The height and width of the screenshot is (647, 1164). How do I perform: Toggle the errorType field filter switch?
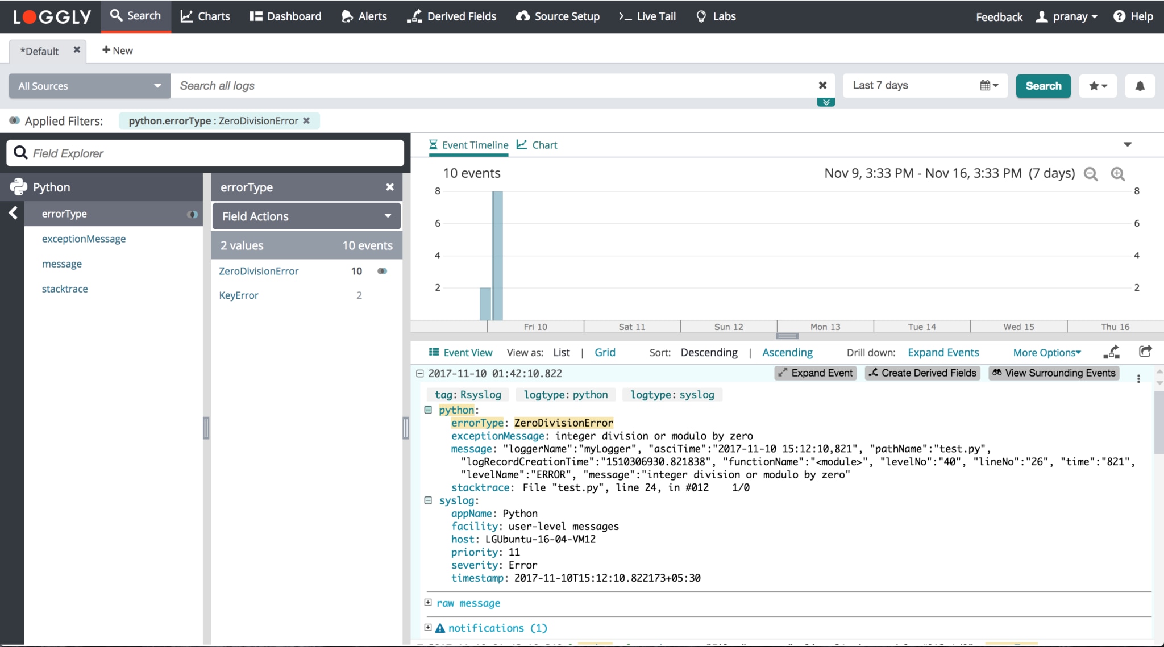click(x=193, y=214)
